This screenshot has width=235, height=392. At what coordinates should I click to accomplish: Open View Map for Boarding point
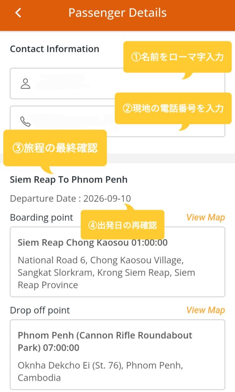(206, 217)
